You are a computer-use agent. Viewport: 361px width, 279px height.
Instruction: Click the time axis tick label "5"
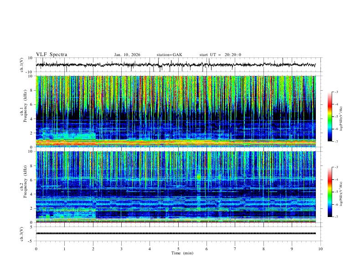(178, 249)
